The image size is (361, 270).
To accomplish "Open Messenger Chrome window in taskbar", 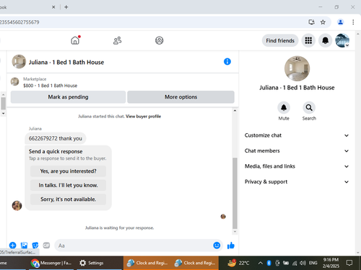I will [51, 263].
